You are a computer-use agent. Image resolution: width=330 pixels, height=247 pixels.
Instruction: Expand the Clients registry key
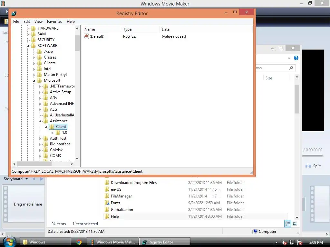(x=34, y=63)
